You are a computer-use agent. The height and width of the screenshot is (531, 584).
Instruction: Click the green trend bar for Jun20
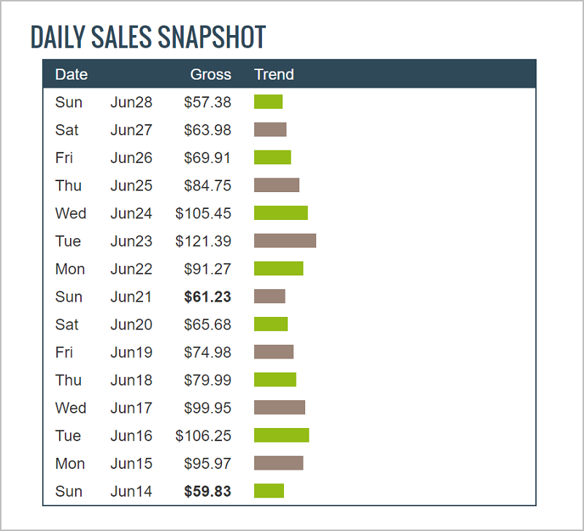pos(271,324)
